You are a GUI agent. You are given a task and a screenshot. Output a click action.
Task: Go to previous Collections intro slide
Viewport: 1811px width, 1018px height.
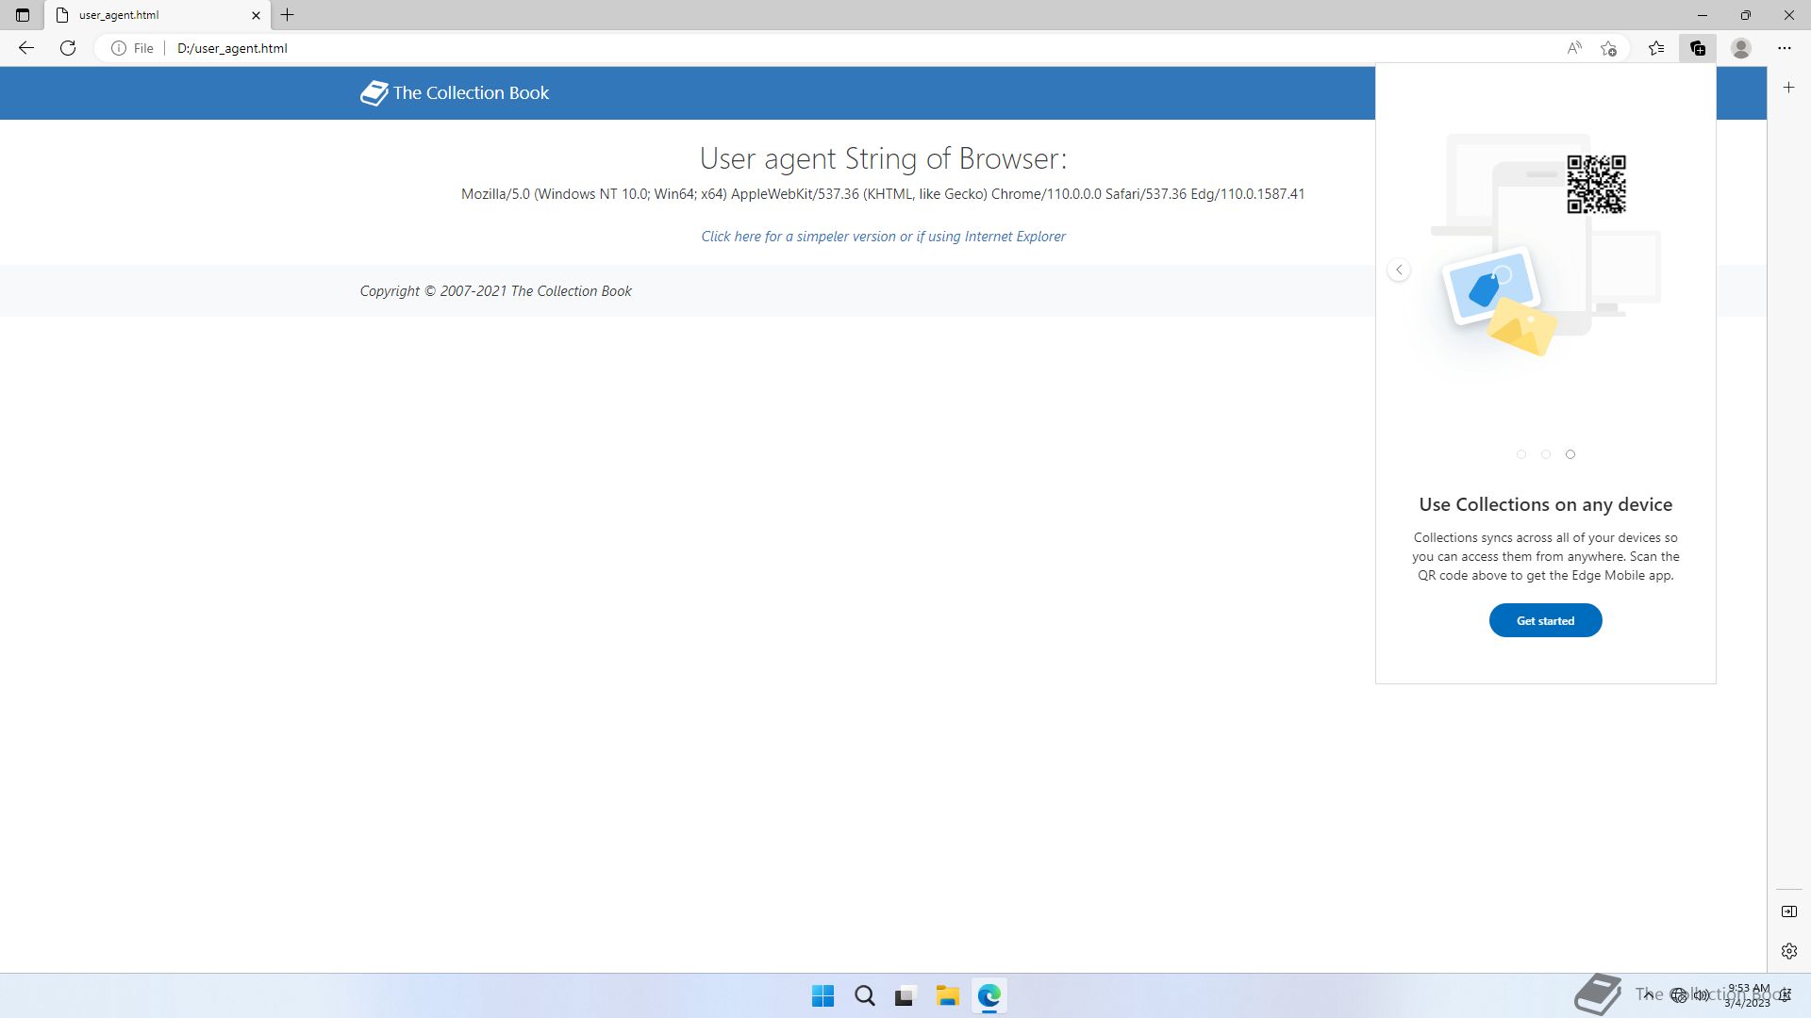click(x=1399, y=271)
